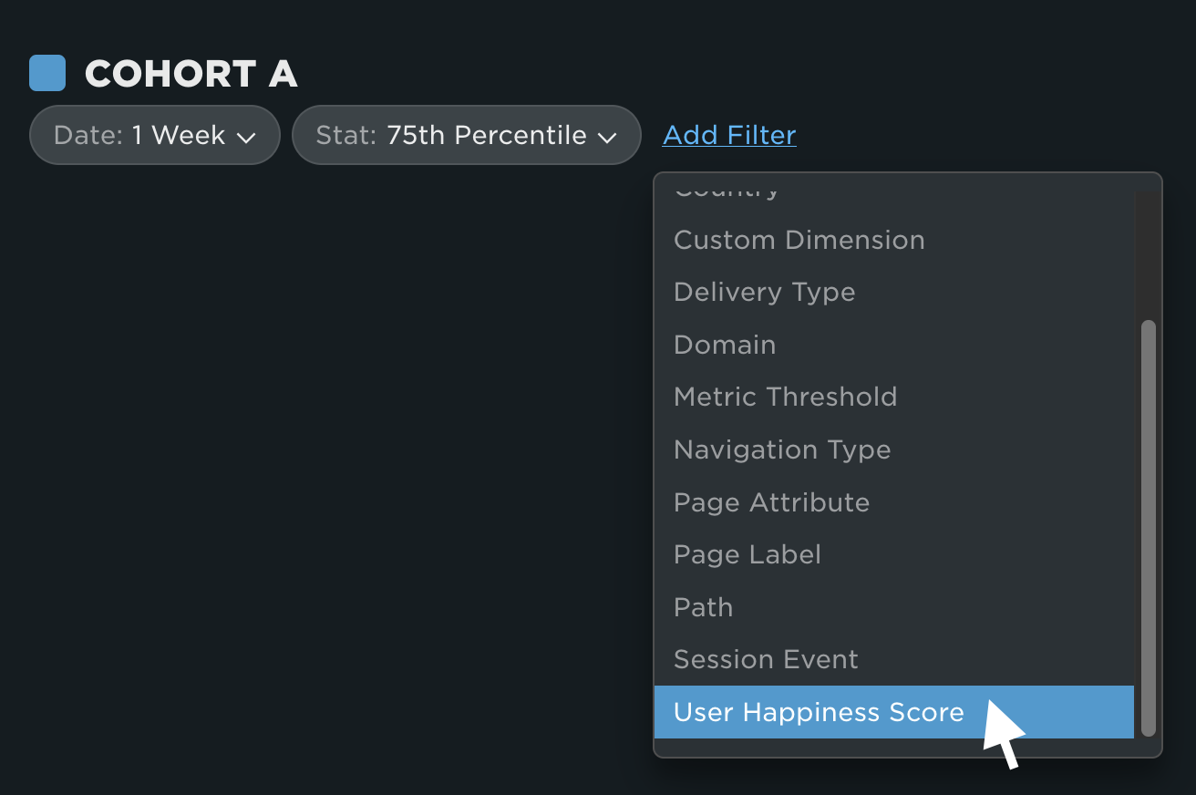
Task: Pick Session Event in the filter list
Action: (894, 659)
